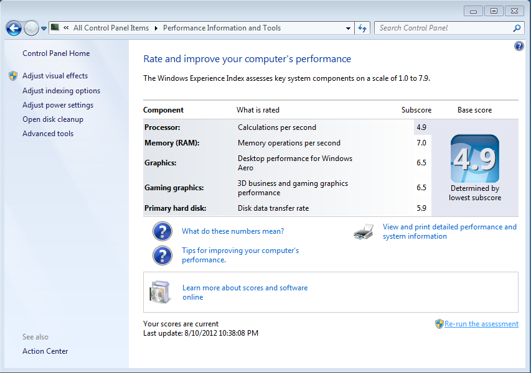Open the address bar history dropdown

click(348, 29)
